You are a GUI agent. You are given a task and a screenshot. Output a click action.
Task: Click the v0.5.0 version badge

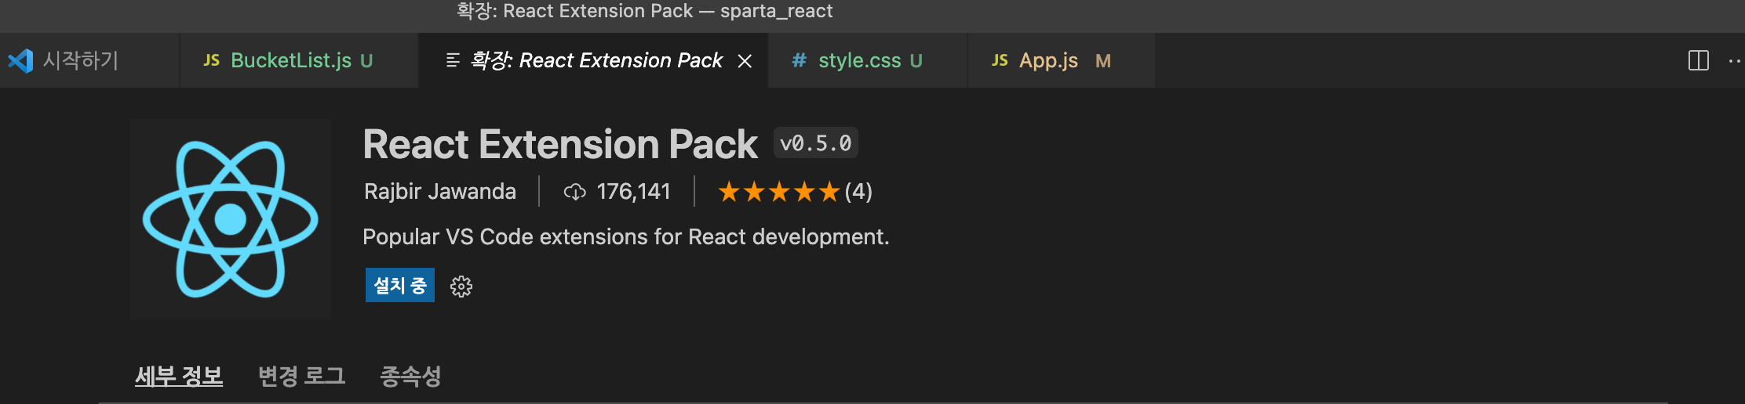point(816,143)
